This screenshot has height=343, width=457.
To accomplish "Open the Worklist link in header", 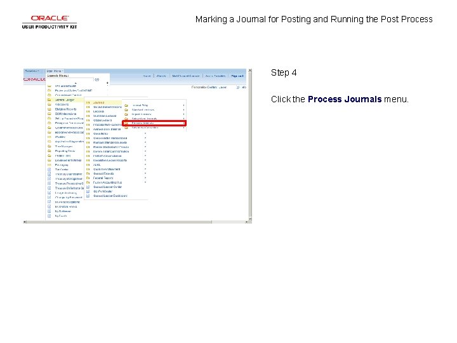I will click(x=161, y=76).
